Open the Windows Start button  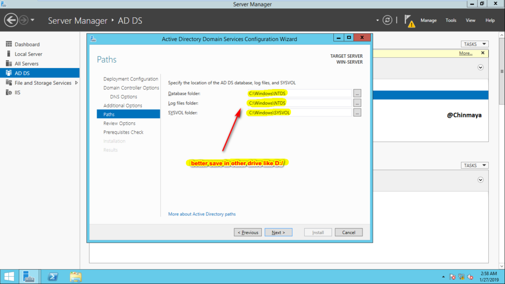(x=9, y=277)
